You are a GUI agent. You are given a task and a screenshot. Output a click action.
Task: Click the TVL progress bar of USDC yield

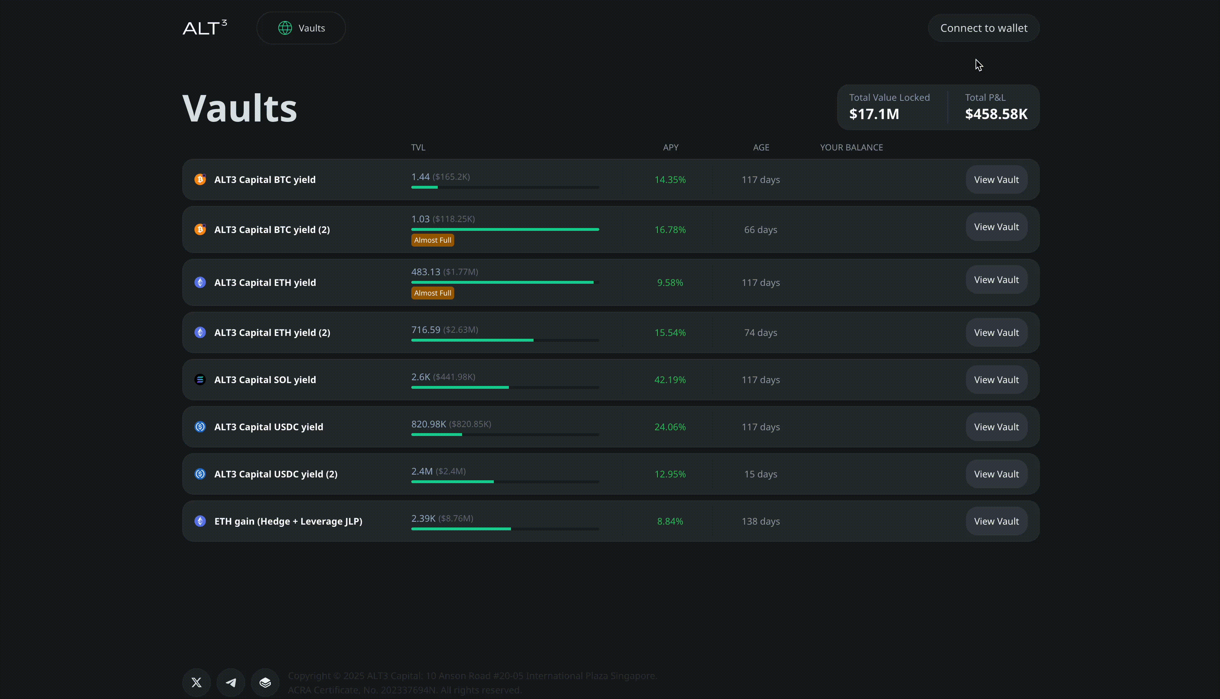[505, 435]
